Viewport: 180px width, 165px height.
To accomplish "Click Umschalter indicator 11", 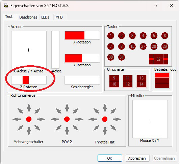I will (128, 78).
